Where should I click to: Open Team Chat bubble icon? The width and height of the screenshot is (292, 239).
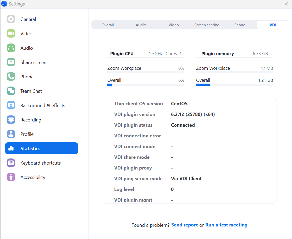click(11, 91)
